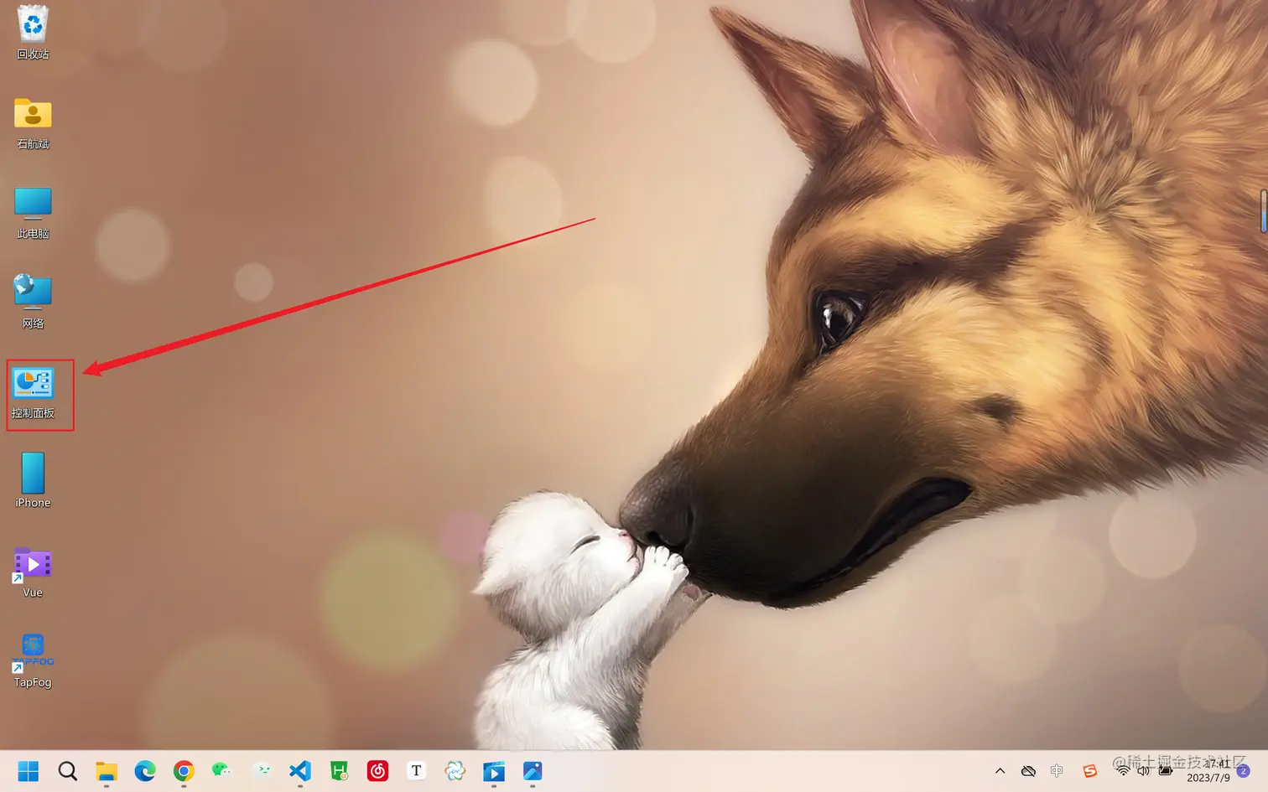Open Windows Search from the taskbar
The image size is (1268, 792).
click(x=67, y=771)
